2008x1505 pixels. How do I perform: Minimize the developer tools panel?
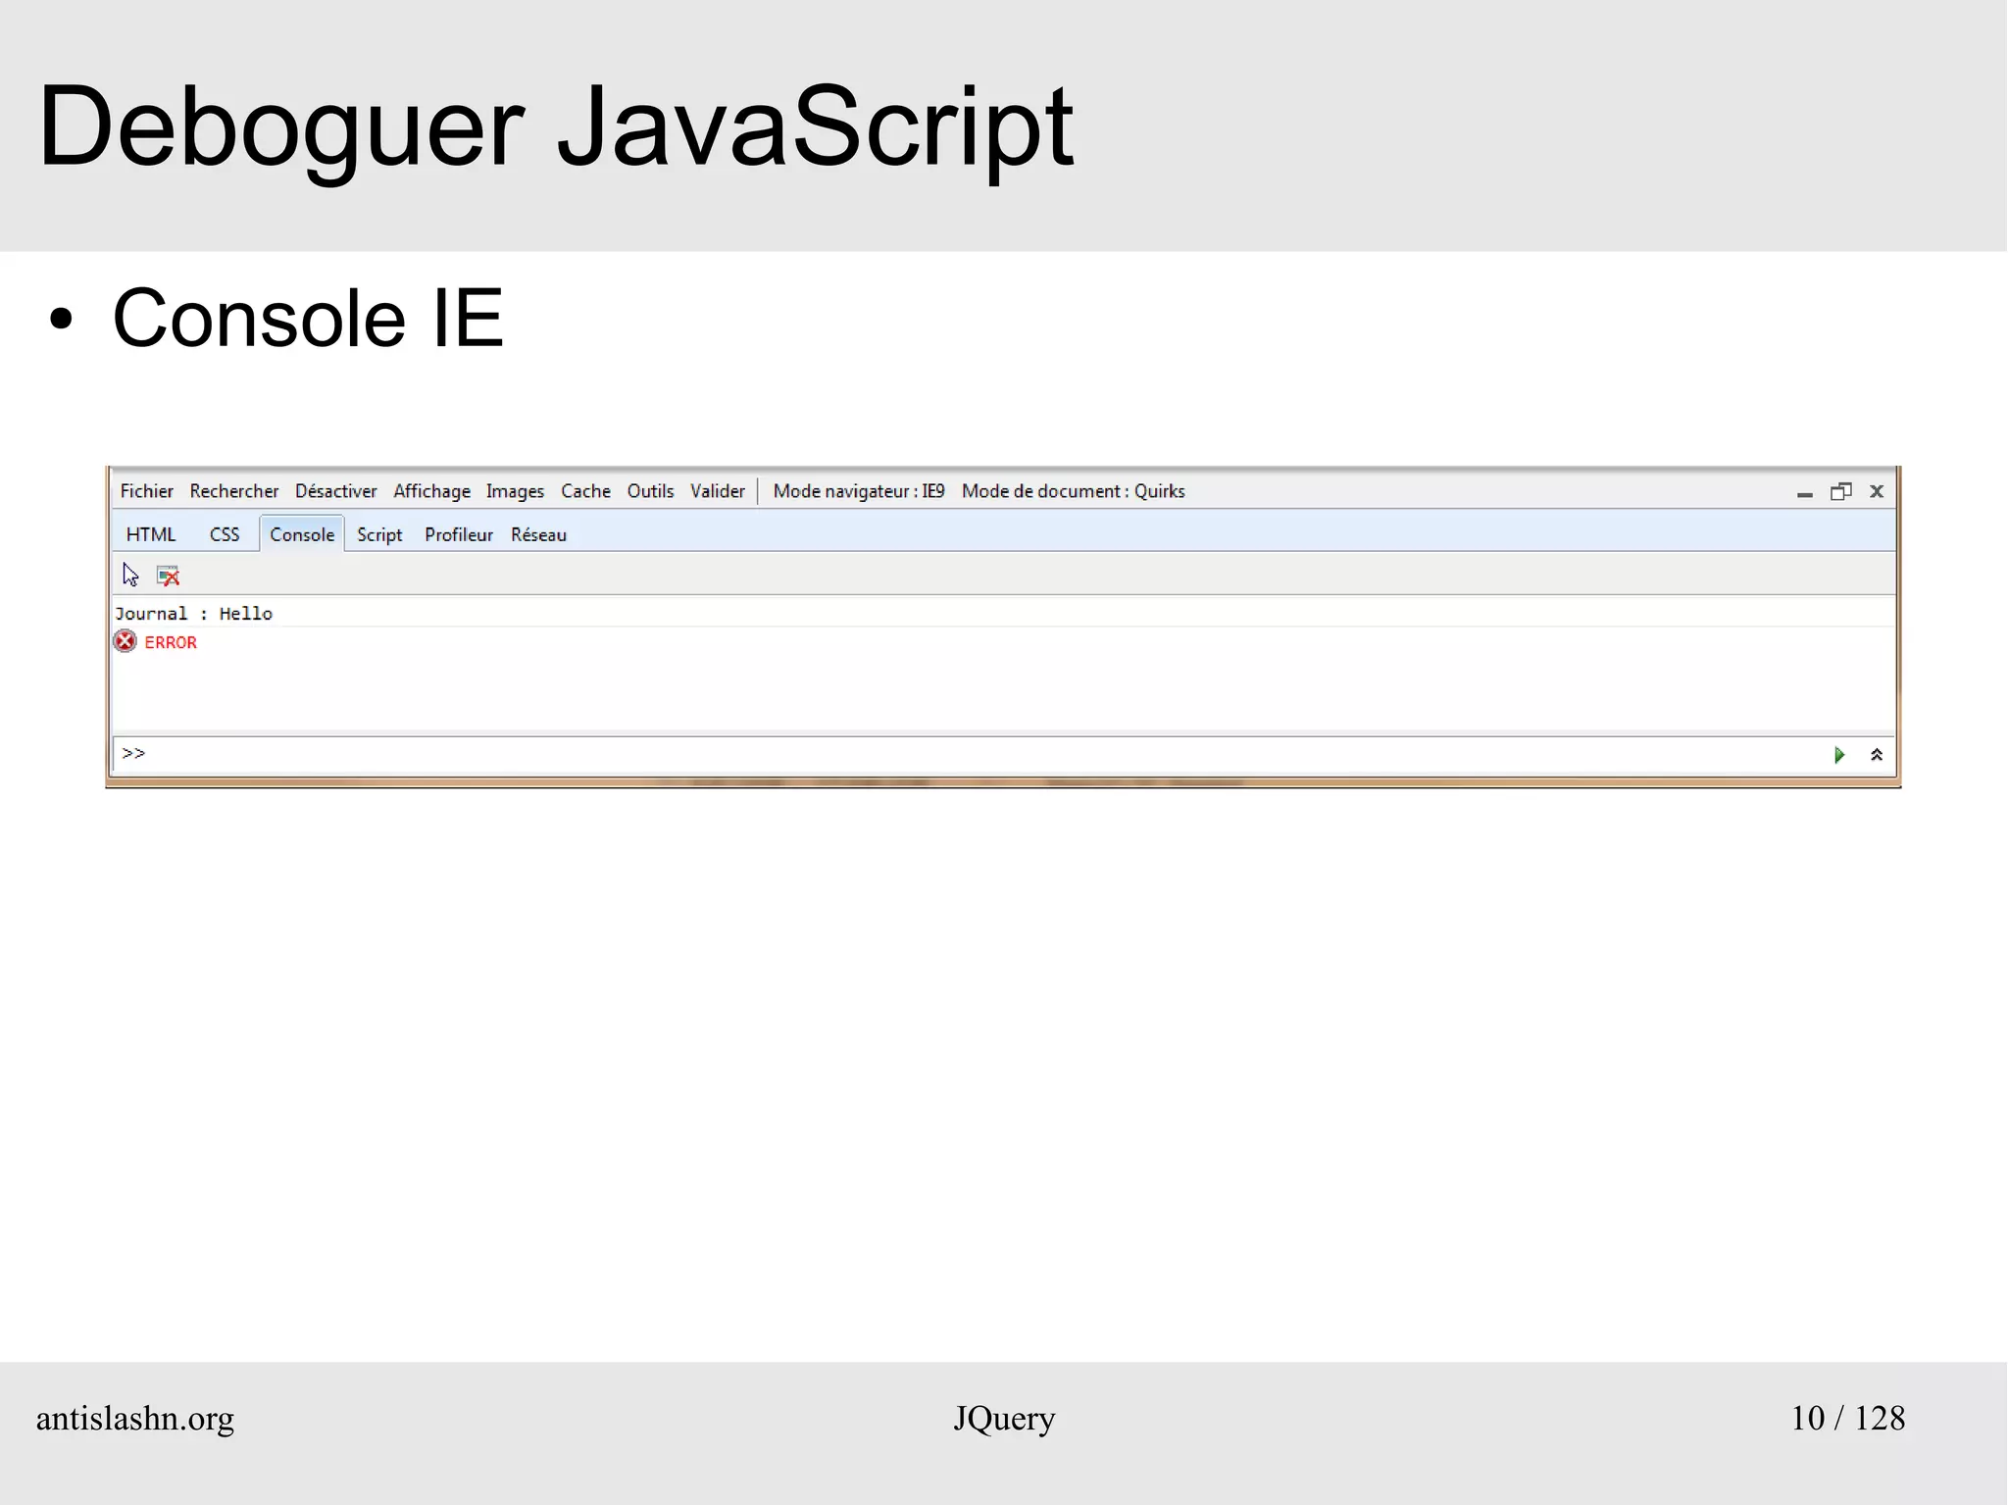tap(1804, 493)
